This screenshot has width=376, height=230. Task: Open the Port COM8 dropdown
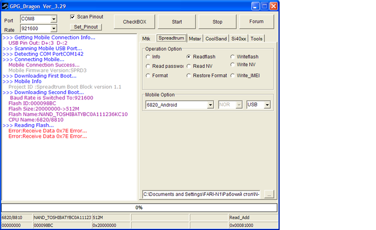coord(53,19)
